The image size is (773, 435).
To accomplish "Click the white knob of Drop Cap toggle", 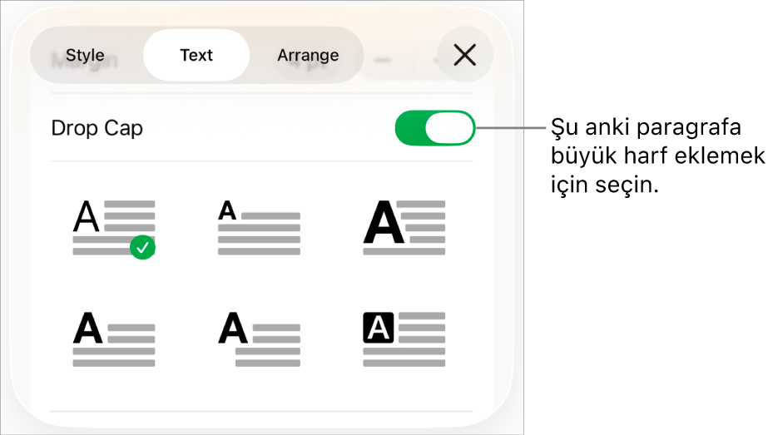I will [x=449, y=129].
